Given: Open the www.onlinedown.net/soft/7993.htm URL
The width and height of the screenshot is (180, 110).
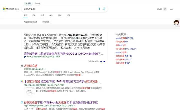Looking at the screenshot, I should click(x=43, y=57).
